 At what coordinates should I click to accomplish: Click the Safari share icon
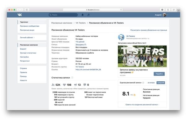point(168,10)
